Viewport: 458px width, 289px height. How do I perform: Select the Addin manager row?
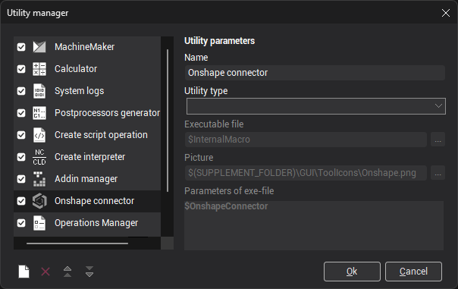(x=87, y=179)
